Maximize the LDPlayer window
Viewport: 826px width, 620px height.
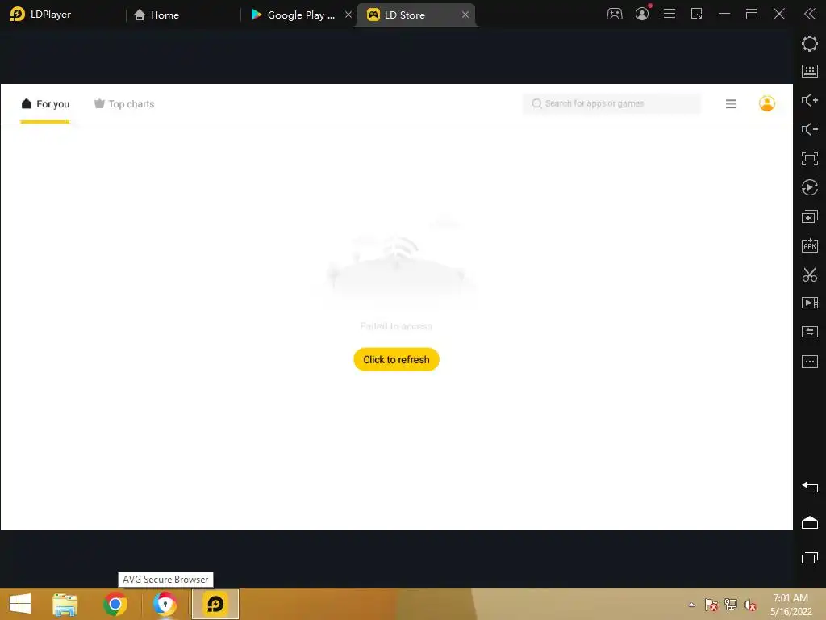coord(752,14)
